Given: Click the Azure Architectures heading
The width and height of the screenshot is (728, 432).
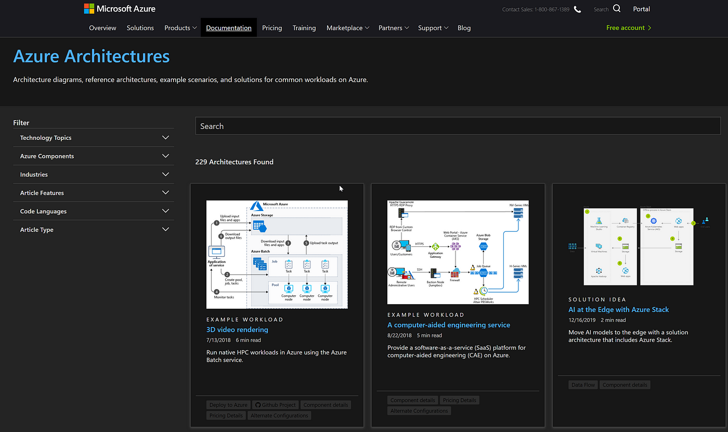Looking at the screenshot, I should pos(92,56).
